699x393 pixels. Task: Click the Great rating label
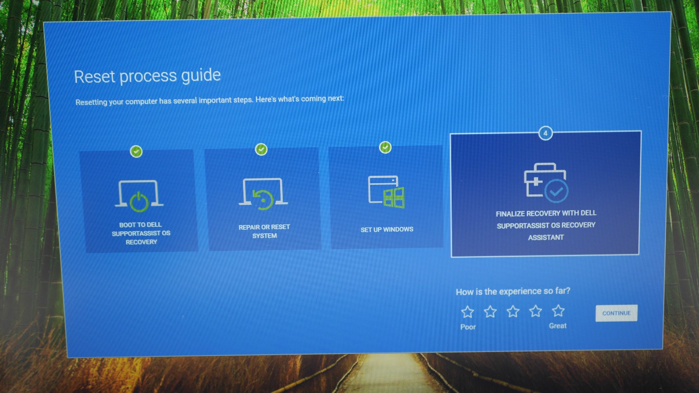(558, 326)
